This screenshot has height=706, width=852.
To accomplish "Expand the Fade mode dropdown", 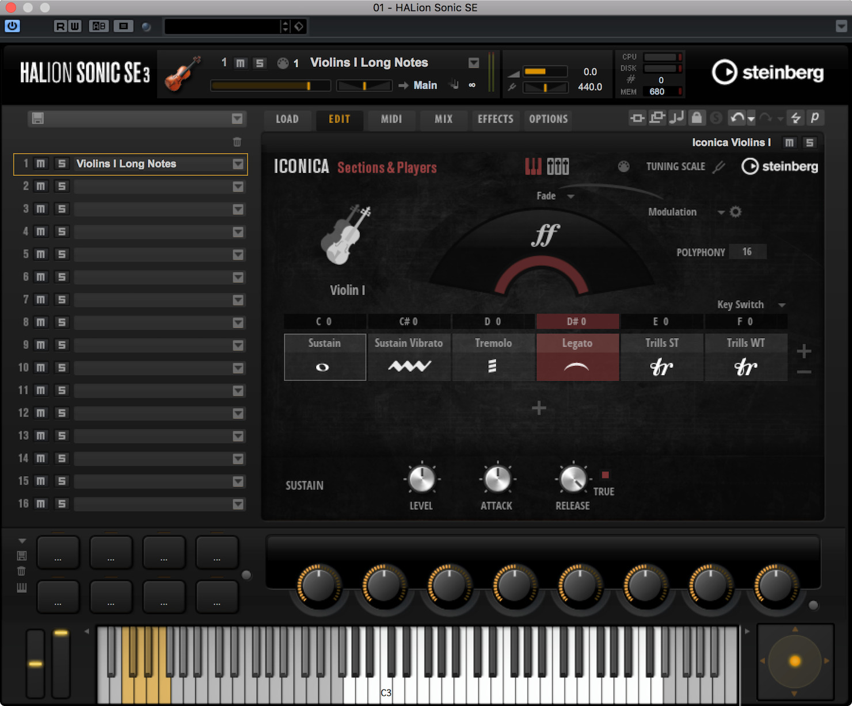I will [x=570, y=196].
